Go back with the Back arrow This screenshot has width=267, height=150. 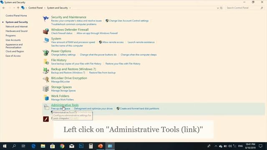pos(4,8)
